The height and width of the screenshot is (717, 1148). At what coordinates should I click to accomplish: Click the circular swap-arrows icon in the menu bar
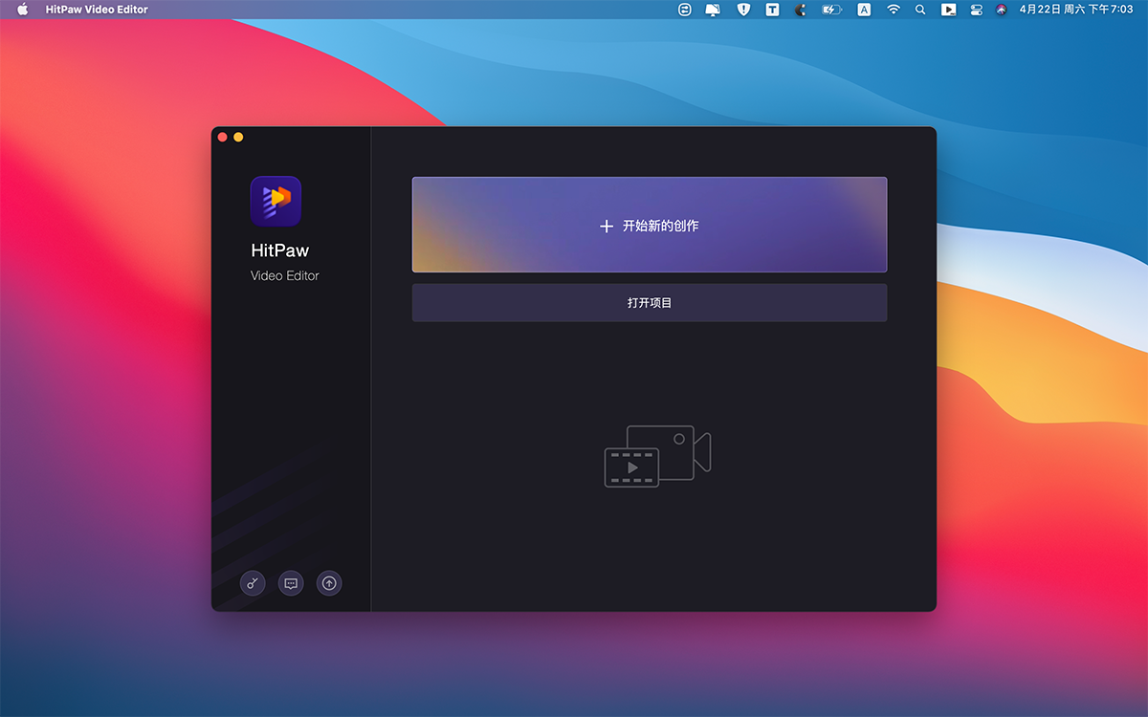tap(684, 10)
